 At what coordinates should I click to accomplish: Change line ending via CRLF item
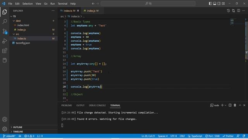(182, 136)
